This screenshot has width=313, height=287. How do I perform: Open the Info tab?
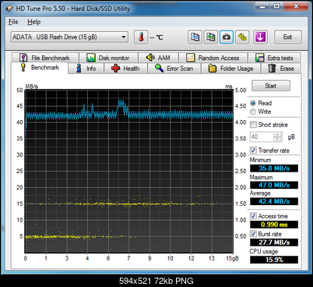(86, 69)
